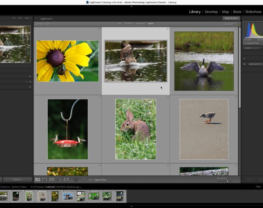Select the blue-sky bird thumbnail in filmstrip
This screenshot has width=263, height=208.
coord(68,196)
